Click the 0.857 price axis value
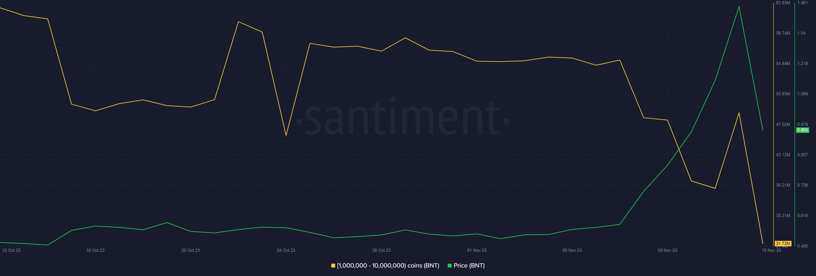The width and height of the screenshot is (816, 276). (802, 155)
